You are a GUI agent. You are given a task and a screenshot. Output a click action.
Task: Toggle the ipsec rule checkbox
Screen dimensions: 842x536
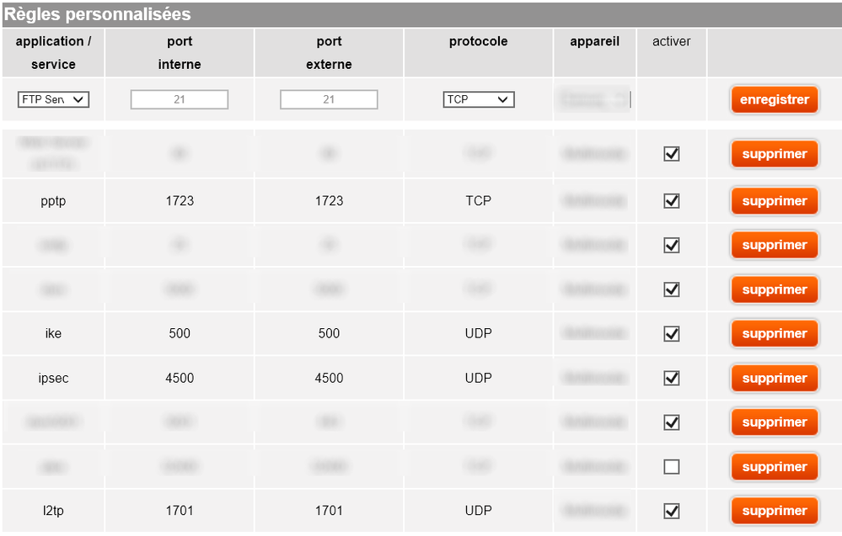[672, 379]
